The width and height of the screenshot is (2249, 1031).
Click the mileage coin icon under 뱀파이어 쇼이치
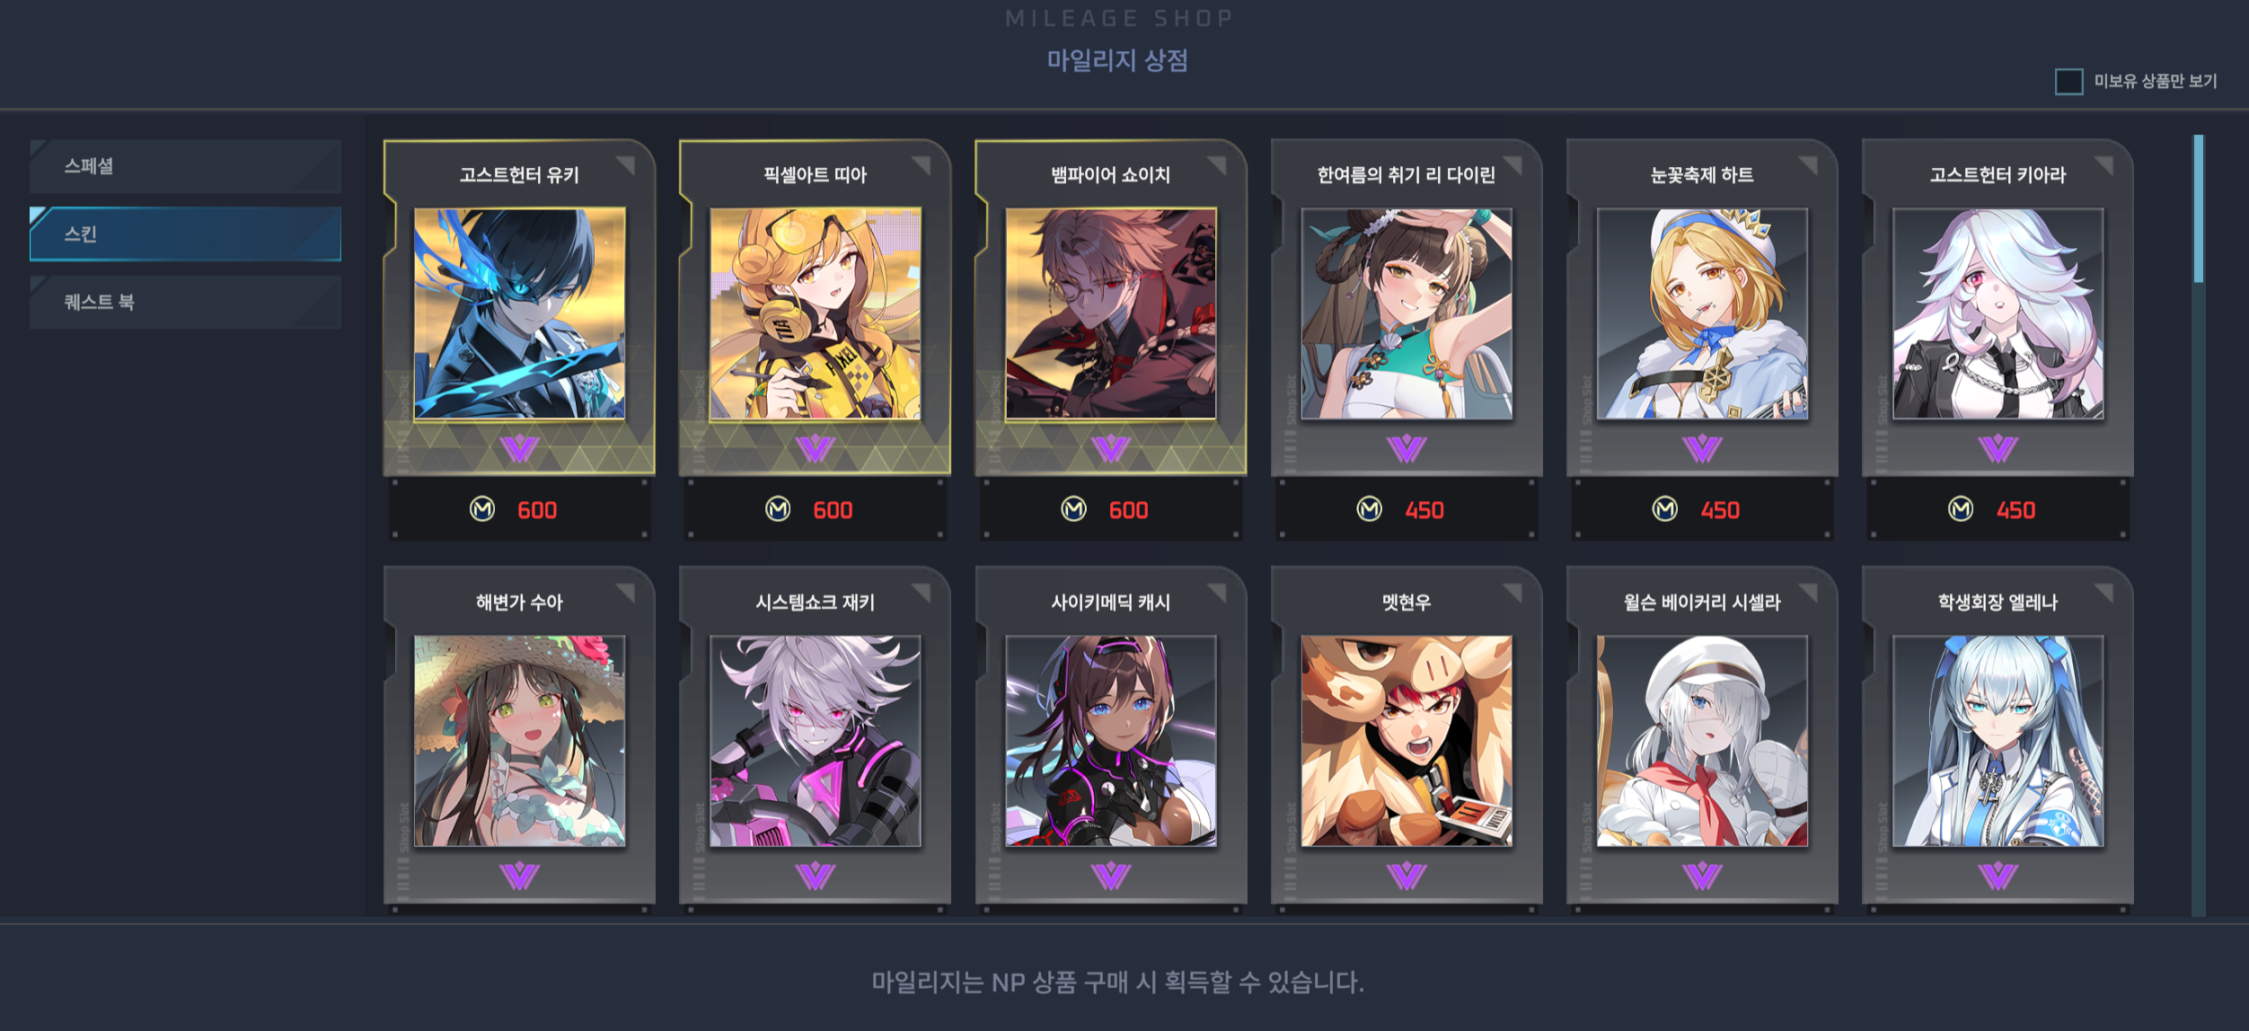click(1073, 509)
